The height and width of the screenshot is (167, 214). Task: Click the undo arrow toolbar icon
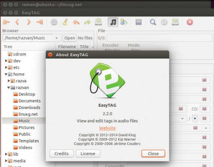76,22
